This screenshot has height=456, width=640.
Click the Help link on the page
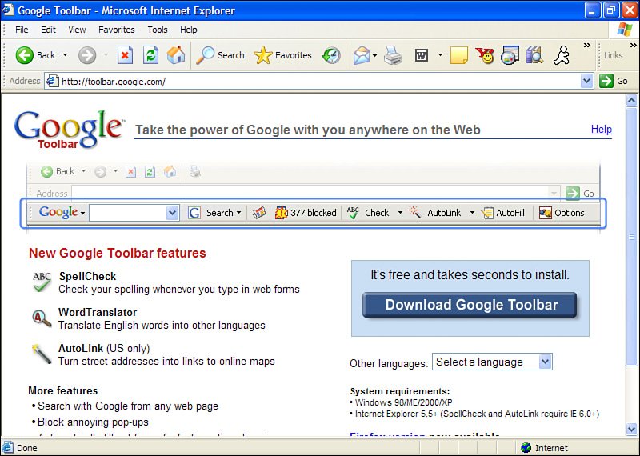click(602, 130)
